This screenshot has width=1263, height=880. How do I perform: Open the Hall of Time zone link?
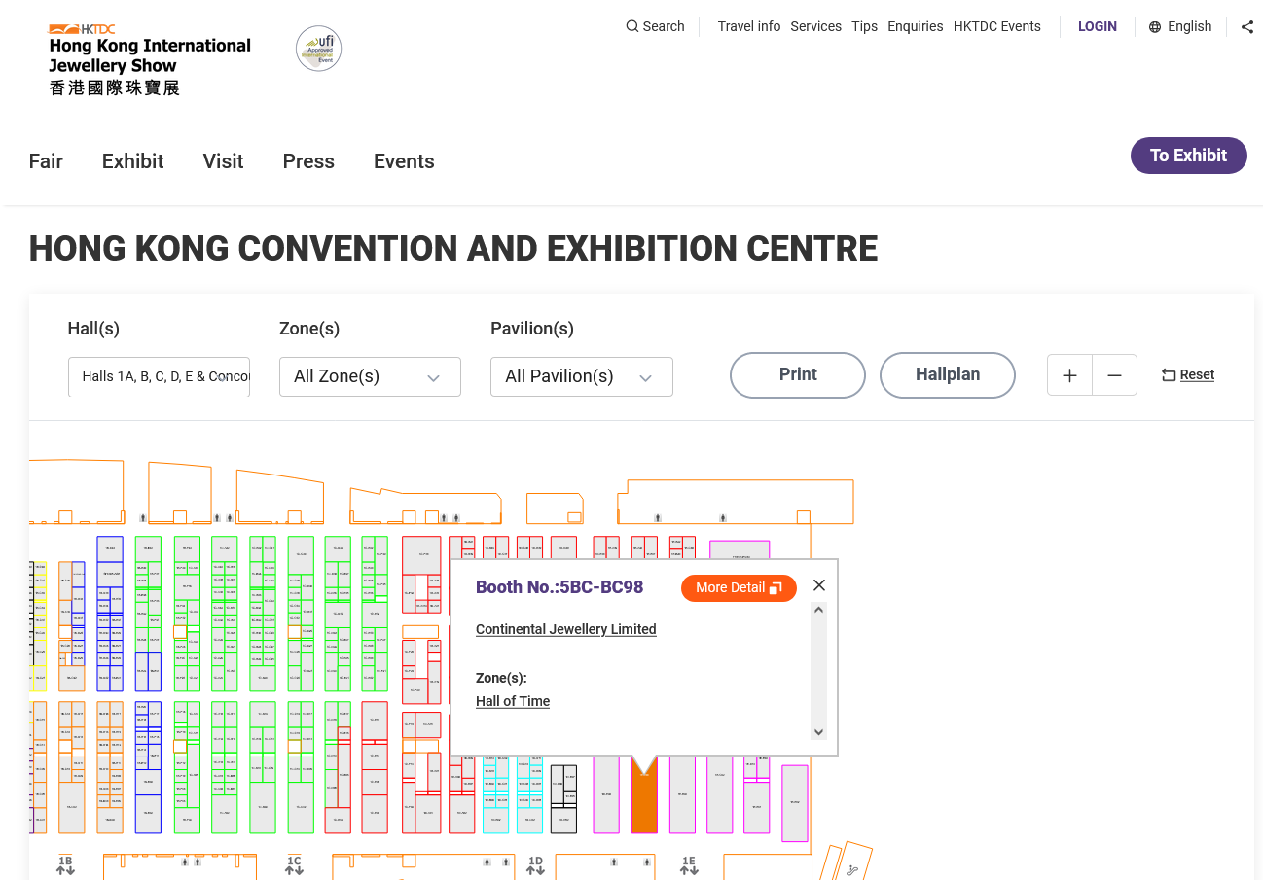click(513, 701)
